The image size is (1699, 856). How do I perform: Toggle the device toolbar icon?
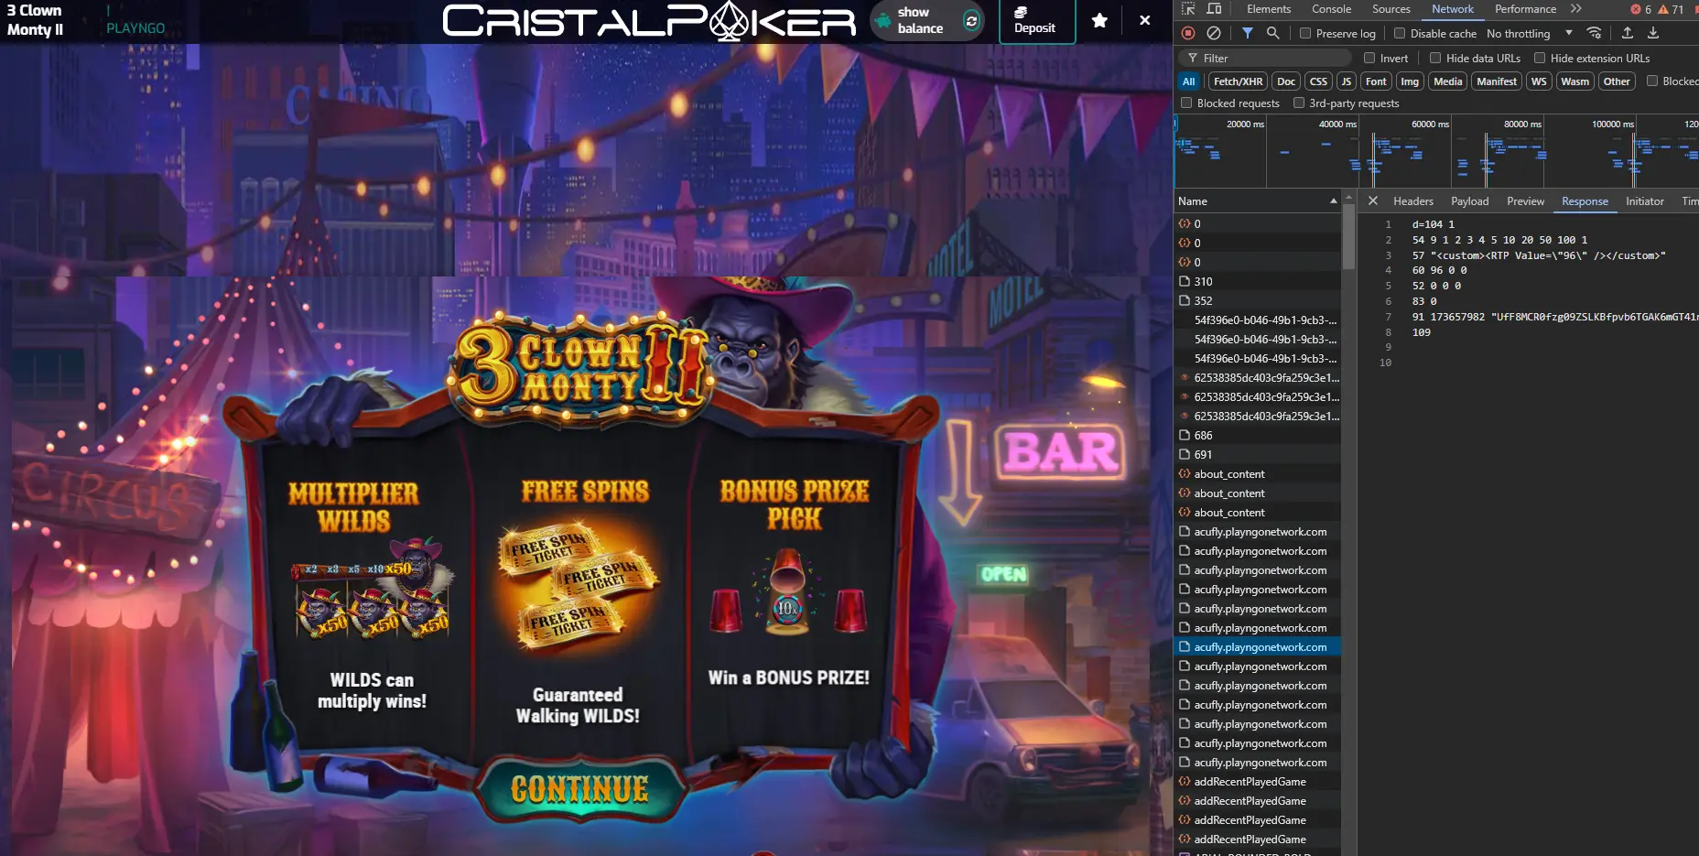(x=1214, y=9)
